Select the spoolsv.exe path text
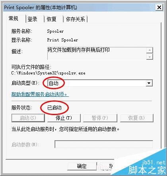Image resolution: width=167 pixels, height=176 pixels. coord(48,73)
